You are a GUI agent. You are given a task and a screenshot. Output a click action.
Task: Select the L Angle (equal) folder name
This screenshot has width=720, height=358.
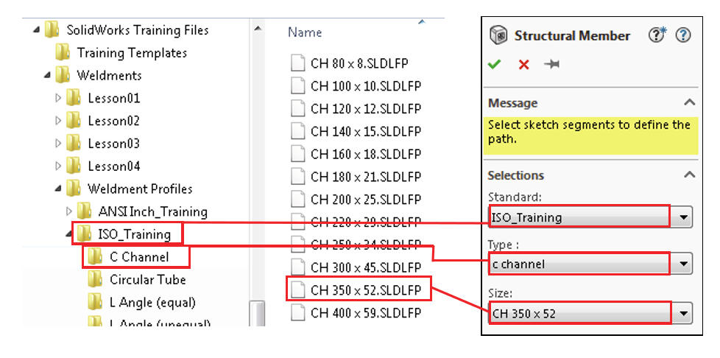point(152,303)
